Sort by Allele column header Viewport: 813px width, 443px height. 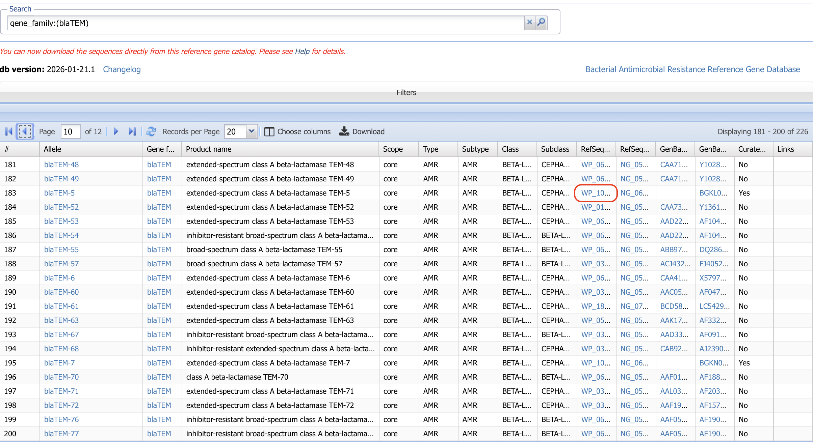coord(53,149)
